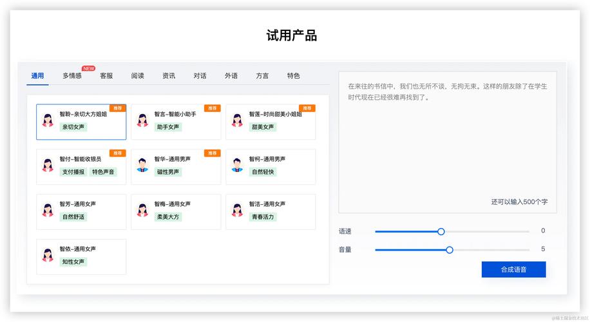Adjust the 音量 slider handle
Viewport: 590px width, 322px height.
coord(450,250)
